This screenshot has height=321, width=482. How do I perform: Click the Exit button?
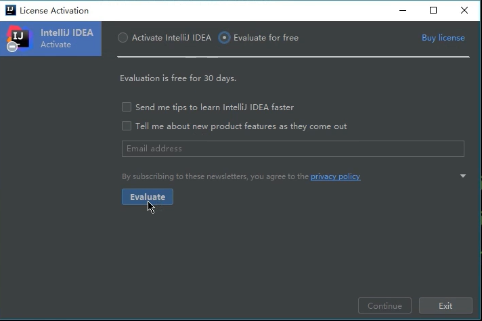click(x=445, y=305)
